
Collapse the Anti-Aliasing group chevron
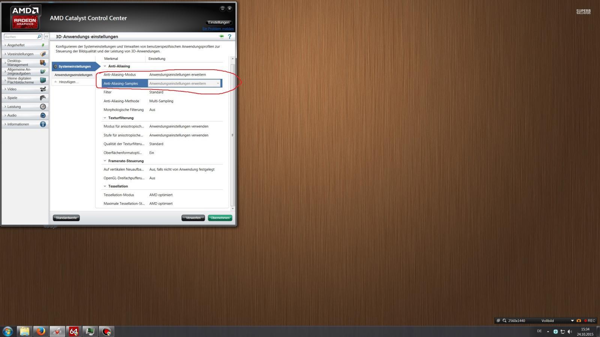(105, 66)
